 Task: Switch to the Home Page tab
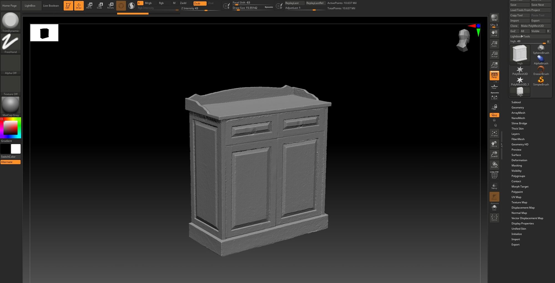[10, 5]
